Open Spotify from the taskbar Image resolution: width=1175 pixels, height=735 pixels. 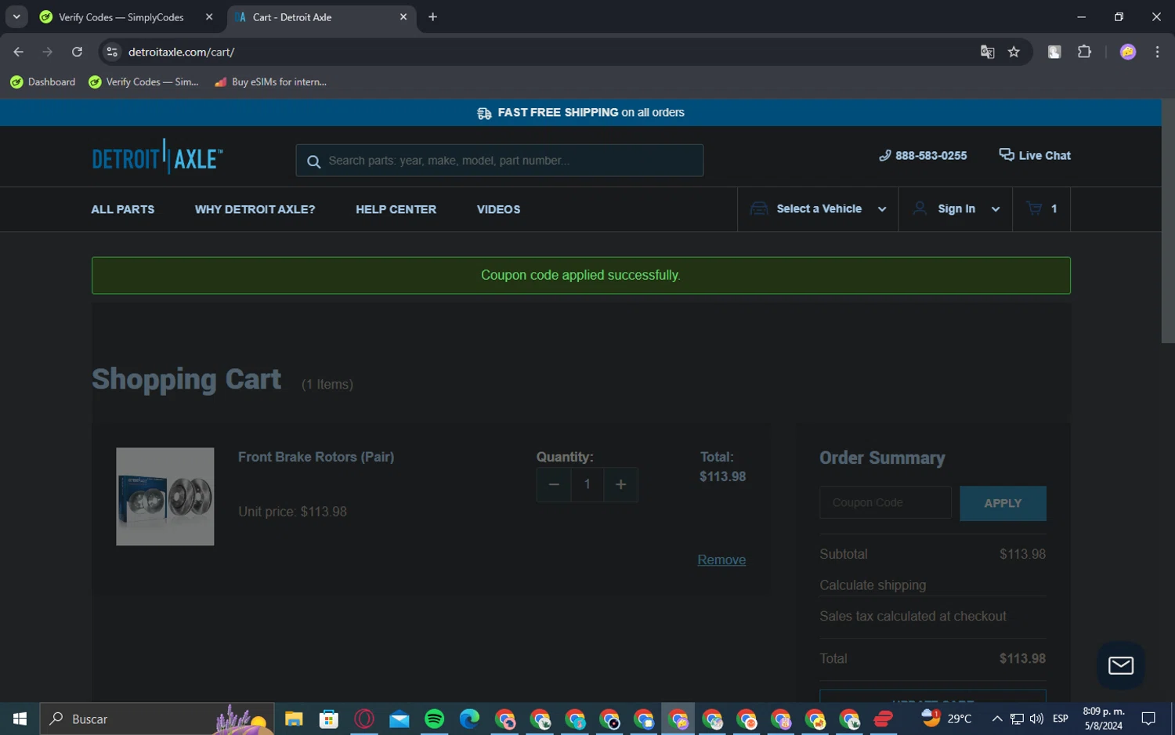coord(434,719)
